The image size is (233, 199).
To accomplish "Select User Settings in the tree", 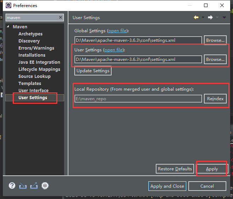I will pos(33,97).
